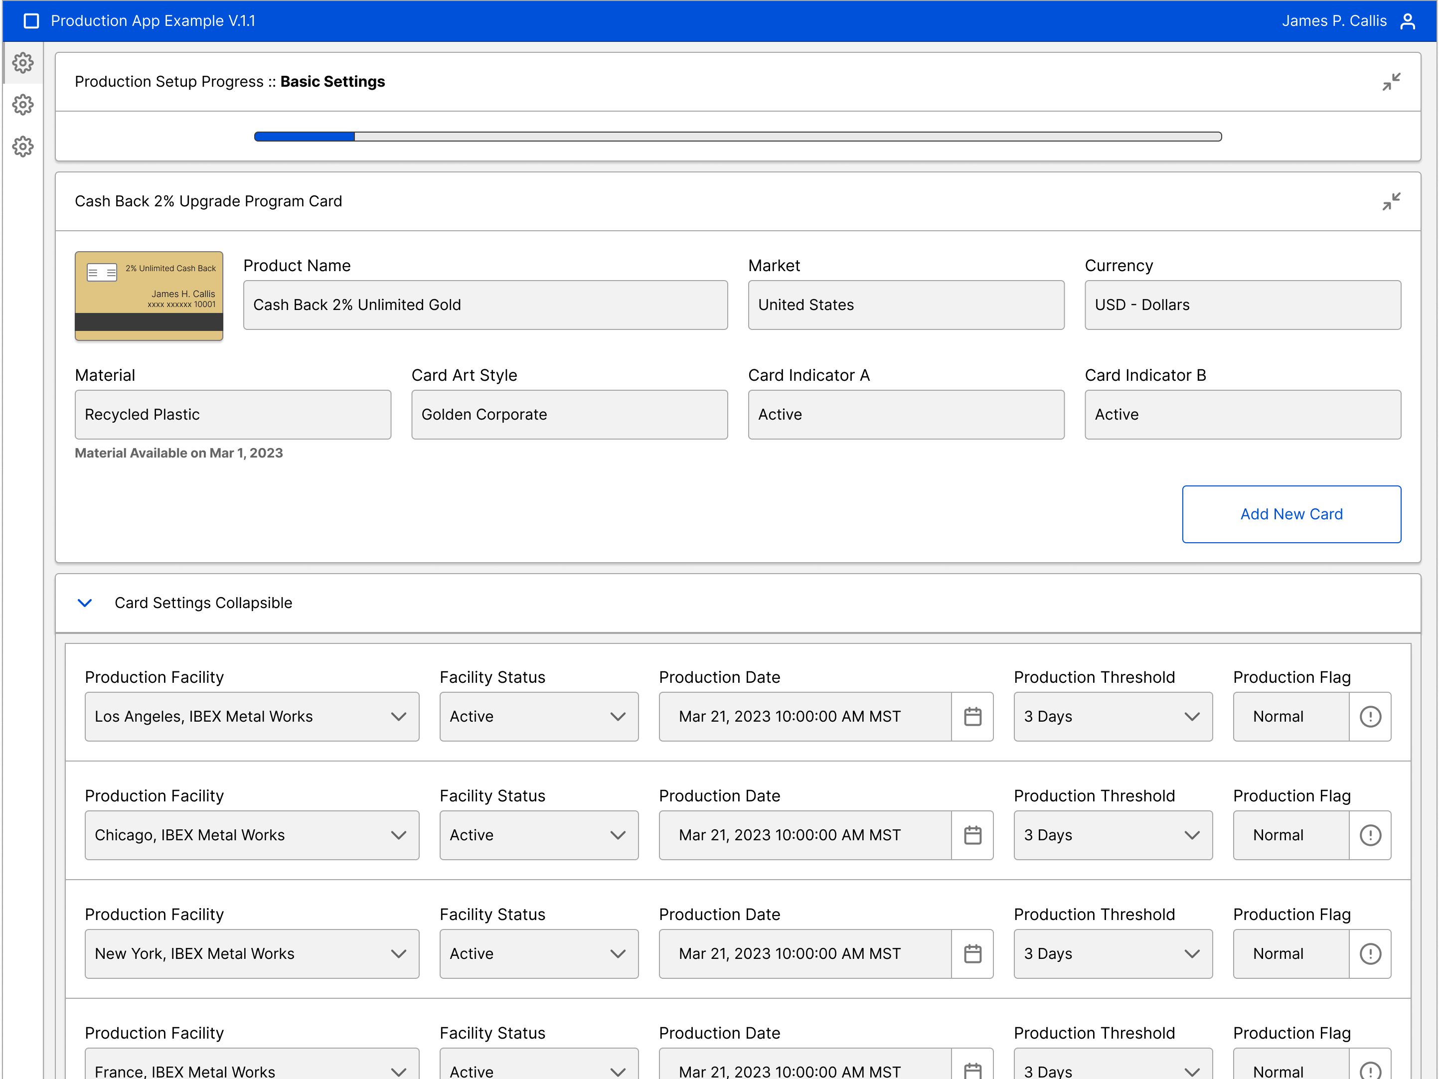This screenshot has width=1439, height=1079.
Task: Click the Production App Example V.1.1 title
Action: 153,21
